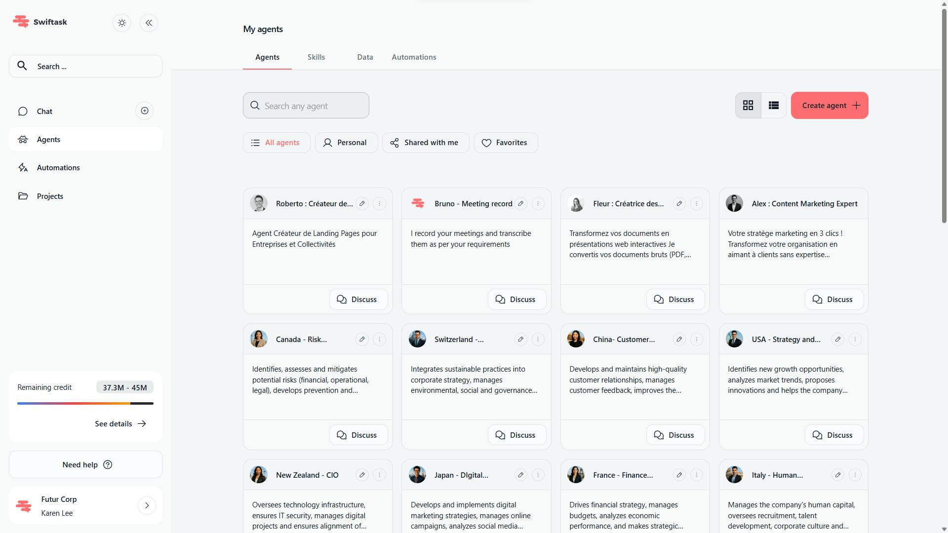Switch to grid view layout

(748, 105)
